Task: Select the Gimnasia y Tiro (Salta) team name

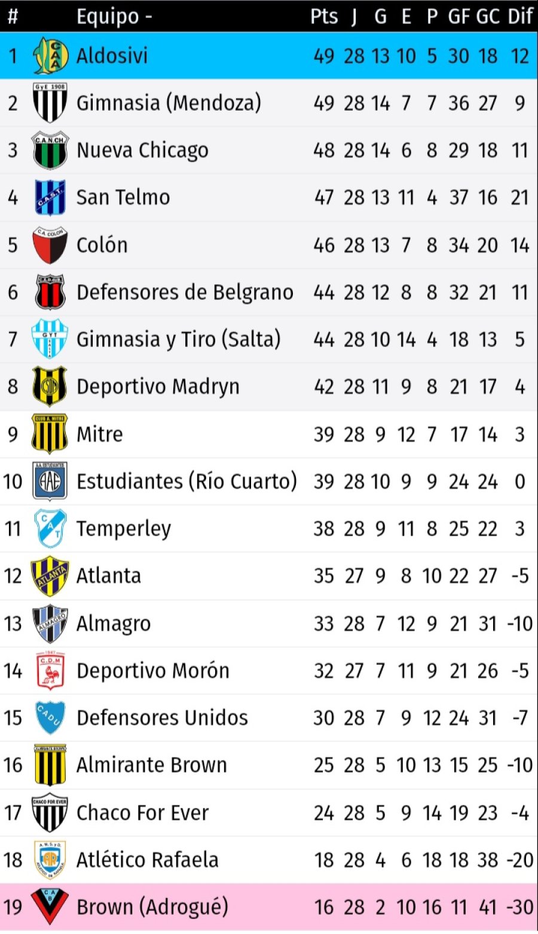Action: [178, 339]
